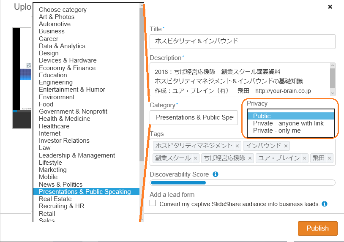Remove the 飛田 tag
Viewport: 344px width, 242px height.
tap(329, 158)
